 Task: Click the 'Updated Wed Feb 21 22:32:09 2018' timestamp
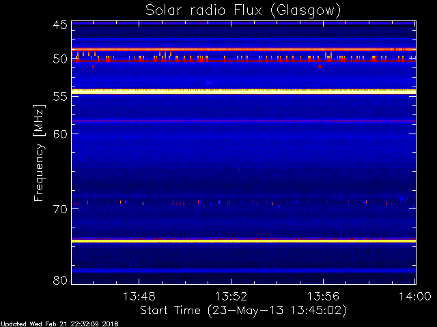pyautogui.click(x=59, y=324)
